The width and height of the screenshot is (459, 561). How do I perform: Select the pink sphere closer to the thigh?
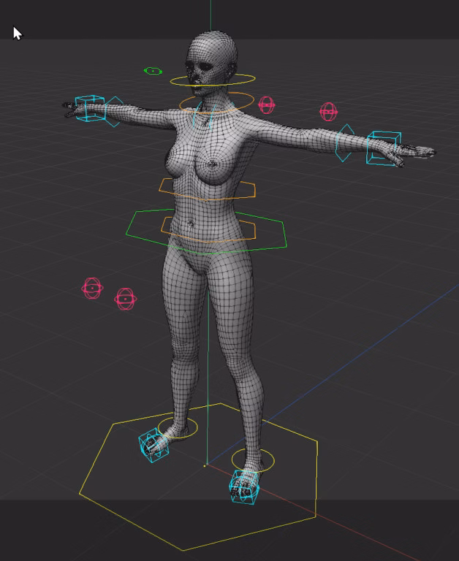click(125, 299)
